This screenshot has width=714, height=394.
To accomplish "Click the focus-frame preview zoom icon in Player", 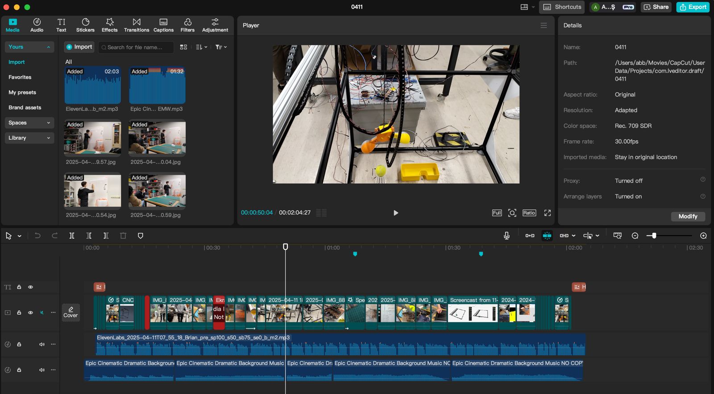I will pyautogui.click(x=512, y=213).
